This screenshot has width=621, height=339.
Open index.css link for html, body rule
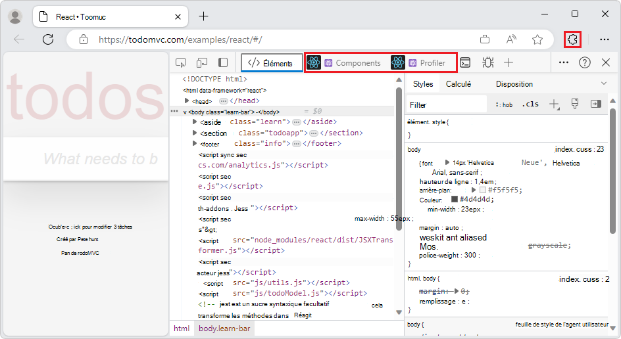[x=584, y=279]
